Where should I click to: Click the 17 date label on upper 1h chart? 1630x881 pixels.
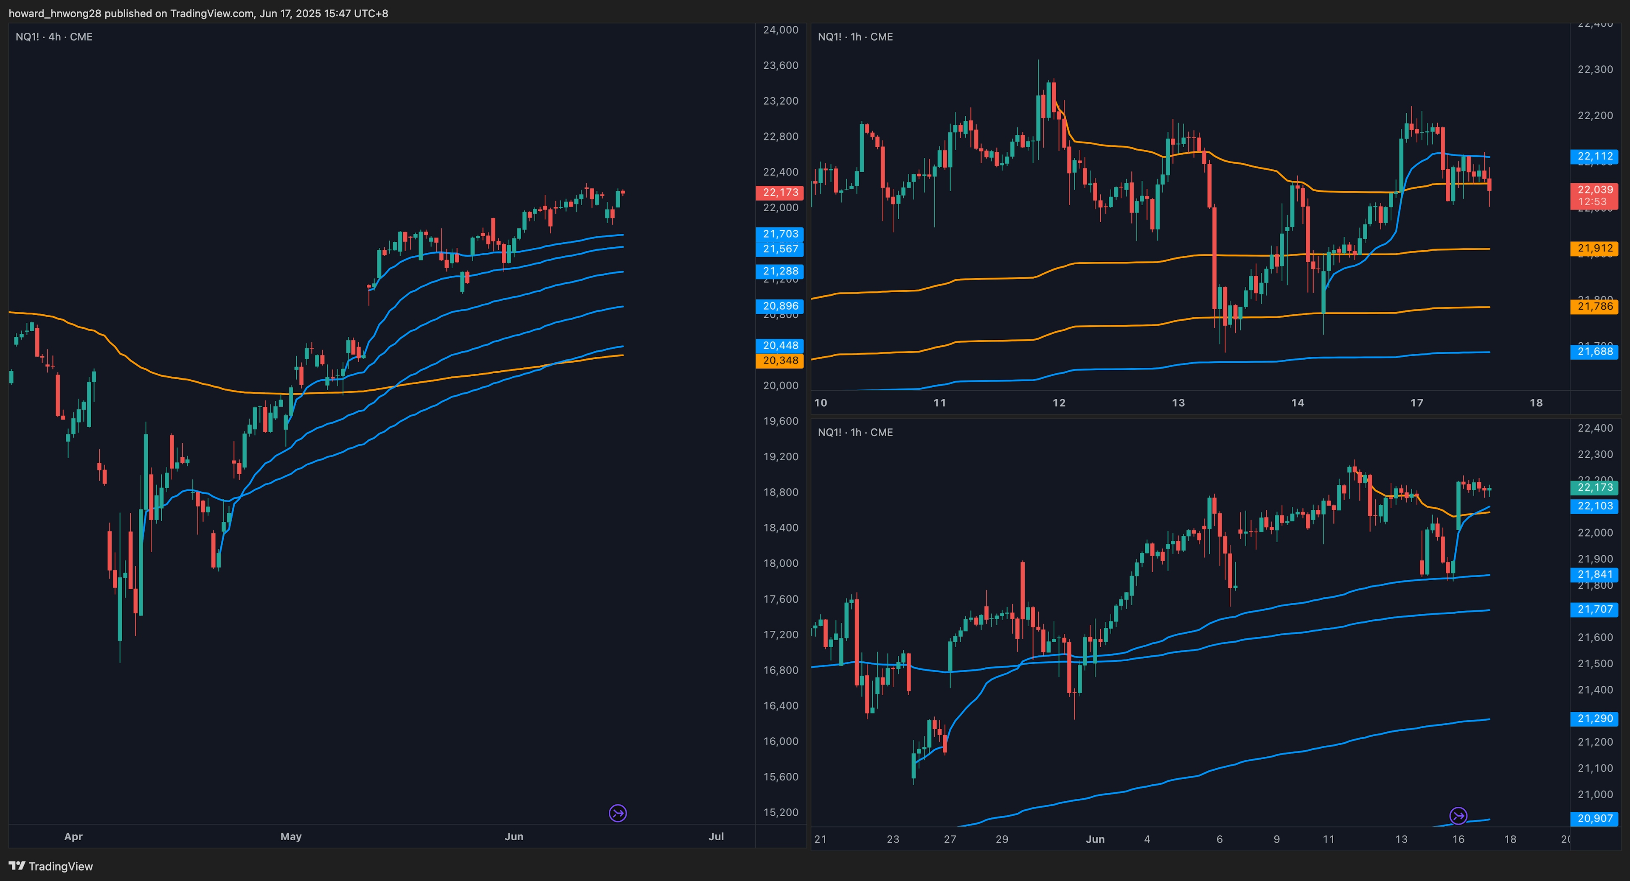(x=1417, y=403)
